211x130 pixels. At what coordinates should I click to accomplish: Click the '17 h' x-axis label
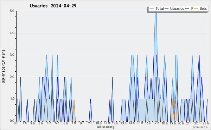[156, 123]
